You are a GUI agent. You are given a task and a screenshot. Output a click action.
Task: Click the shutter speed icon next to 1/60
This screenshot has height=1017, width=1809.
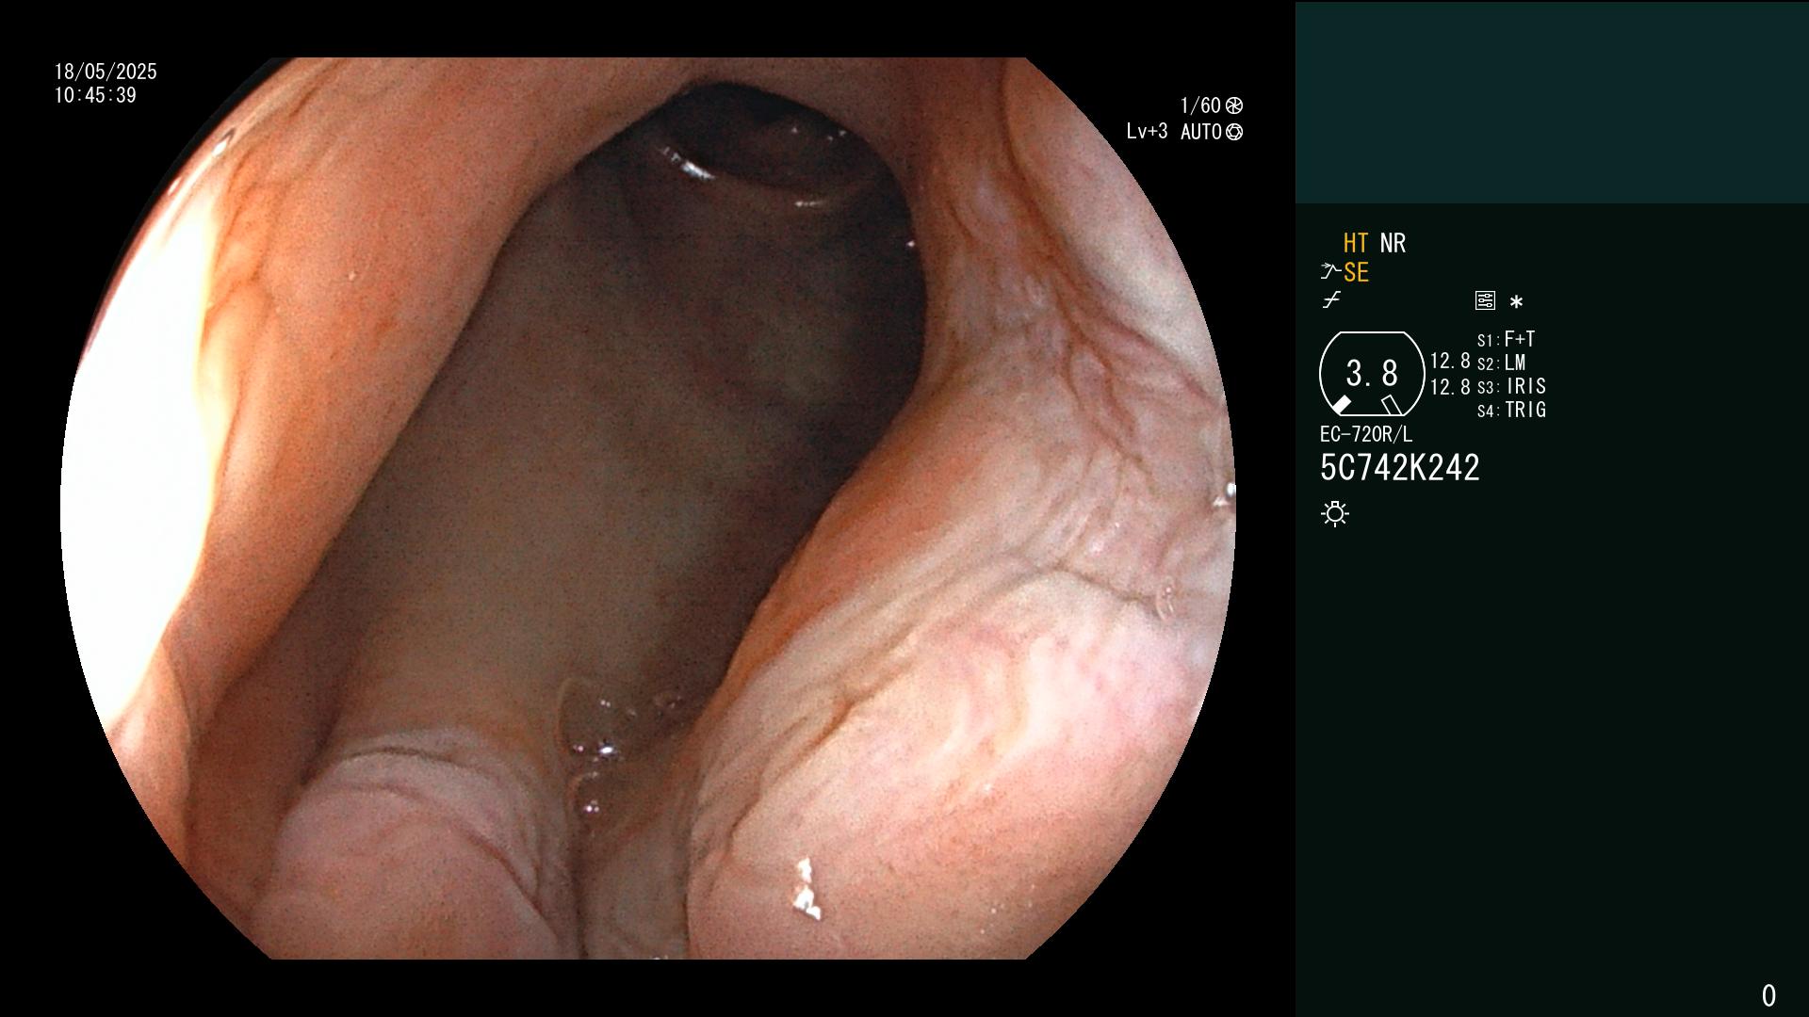point(1234,105)
